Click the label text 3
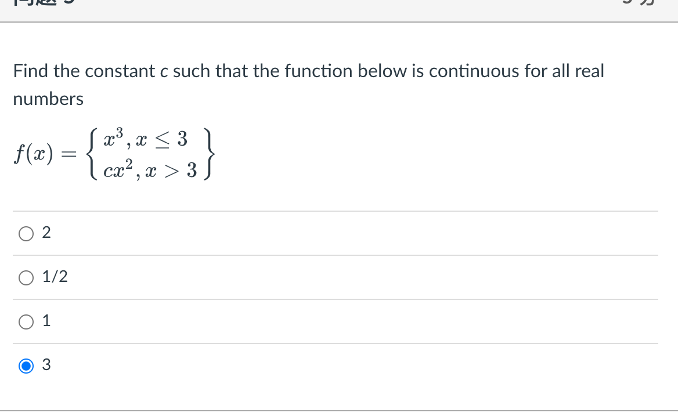Screen dimensions: 678x420 (46, 365)
